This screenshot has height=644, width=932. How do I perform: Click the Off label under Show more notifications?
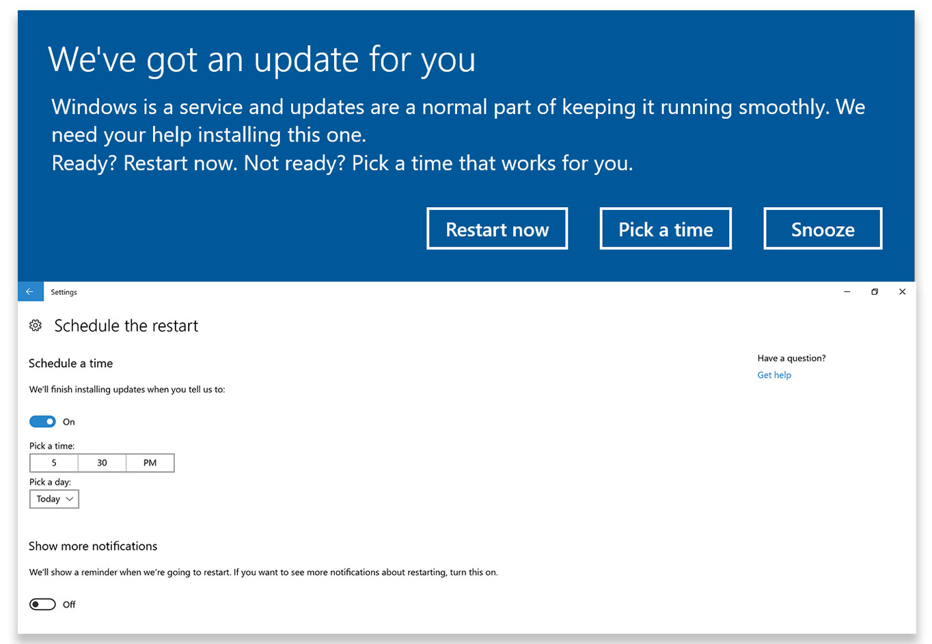point(69,604)
